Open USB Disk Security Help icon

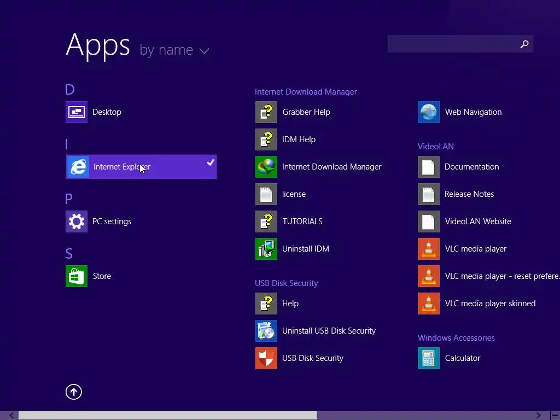pos(266,304)
